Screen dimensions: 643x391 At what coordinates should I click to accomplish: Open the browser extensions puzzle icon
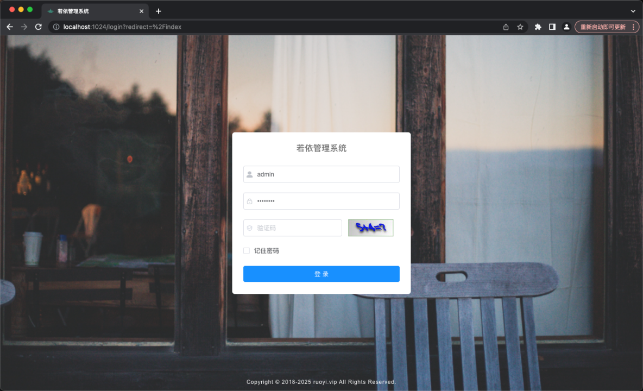point(538,27)
